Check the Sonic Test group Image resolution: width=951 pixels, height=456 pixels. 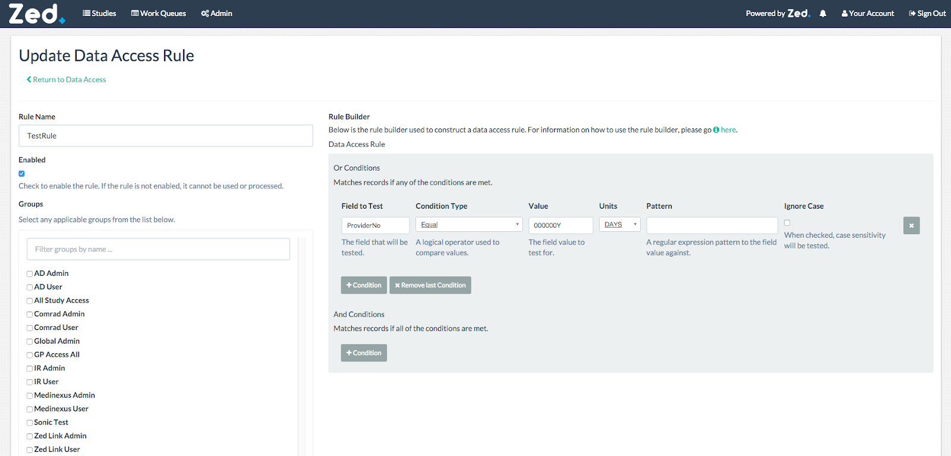[29, 423]
